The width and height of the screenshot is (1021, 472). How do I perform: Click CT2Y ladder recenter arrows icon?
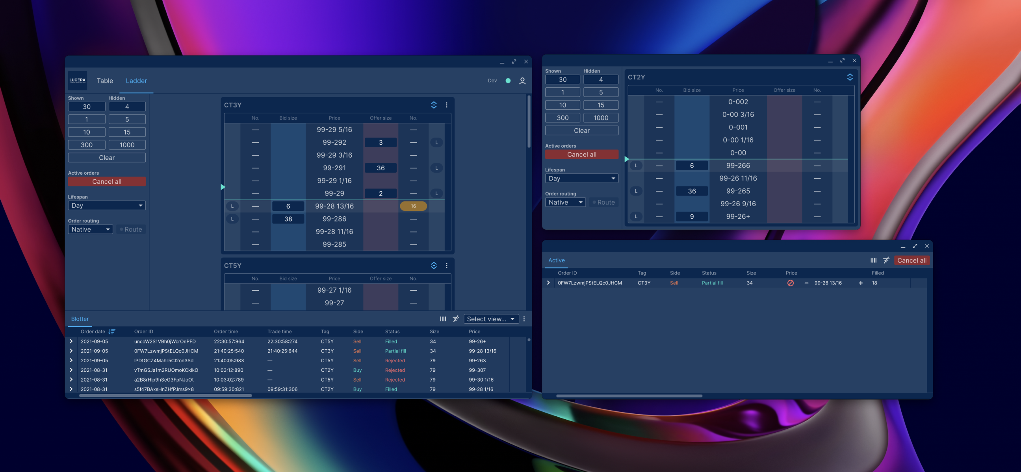point(849,77)
